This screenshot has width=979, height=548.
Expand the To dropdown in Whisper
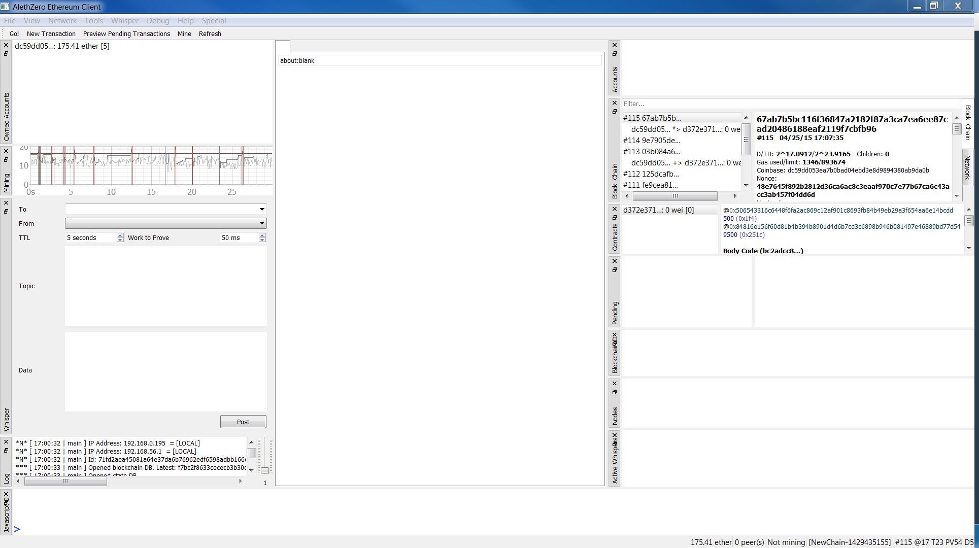click(x=262, y=209)
